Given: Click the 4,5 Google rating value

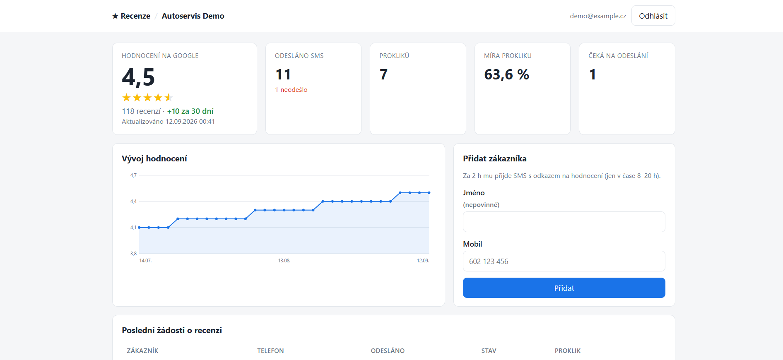Looking at the screenshot, I should click(138, 77).
